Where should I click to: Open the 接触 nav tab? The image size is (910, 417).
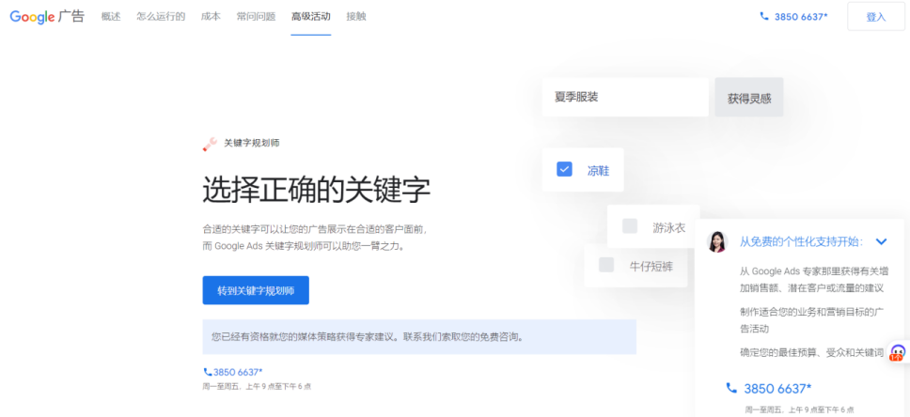click(x=355, y=16)
